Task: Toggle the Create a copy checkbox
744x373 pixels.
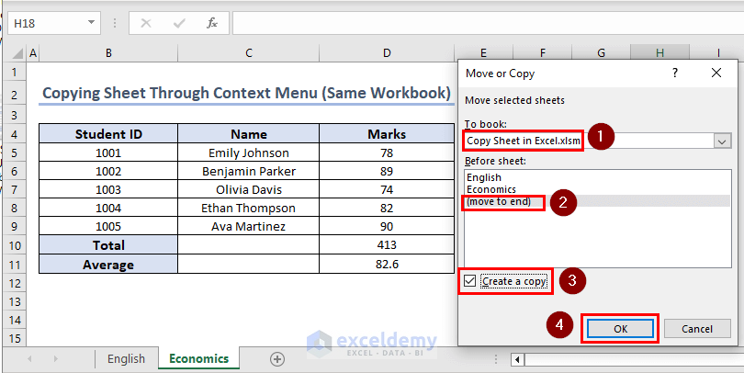Action: click(x=471, y=281)
